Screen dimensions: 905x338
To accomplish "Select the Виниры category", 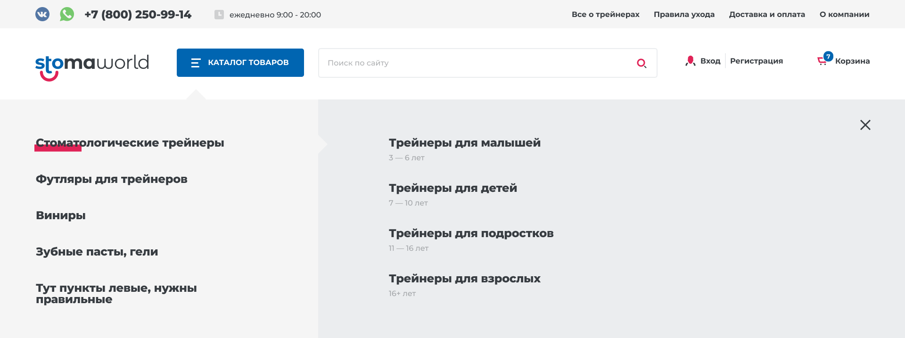I will point(61,215).
